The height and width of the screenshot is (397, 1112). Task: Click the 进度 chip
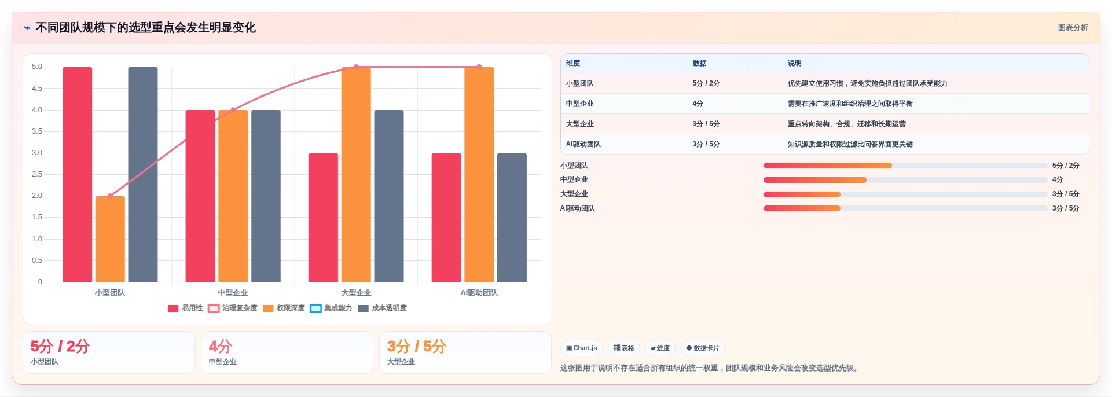click(660, 348)
